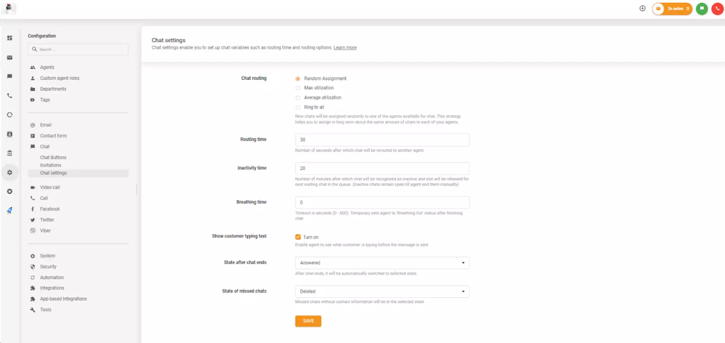Image resolution: width=725 pixels, height=343 pixels.
Task: Disable Show customer typing text checkbox
Action: [x=298, y=237]
